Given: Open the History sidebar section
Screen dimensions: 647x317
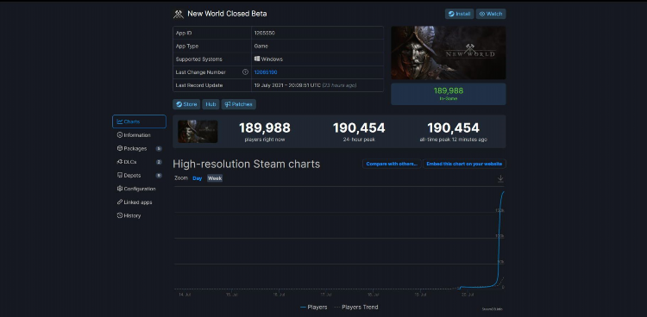Looking at the screenshot, I should [129, 215].
